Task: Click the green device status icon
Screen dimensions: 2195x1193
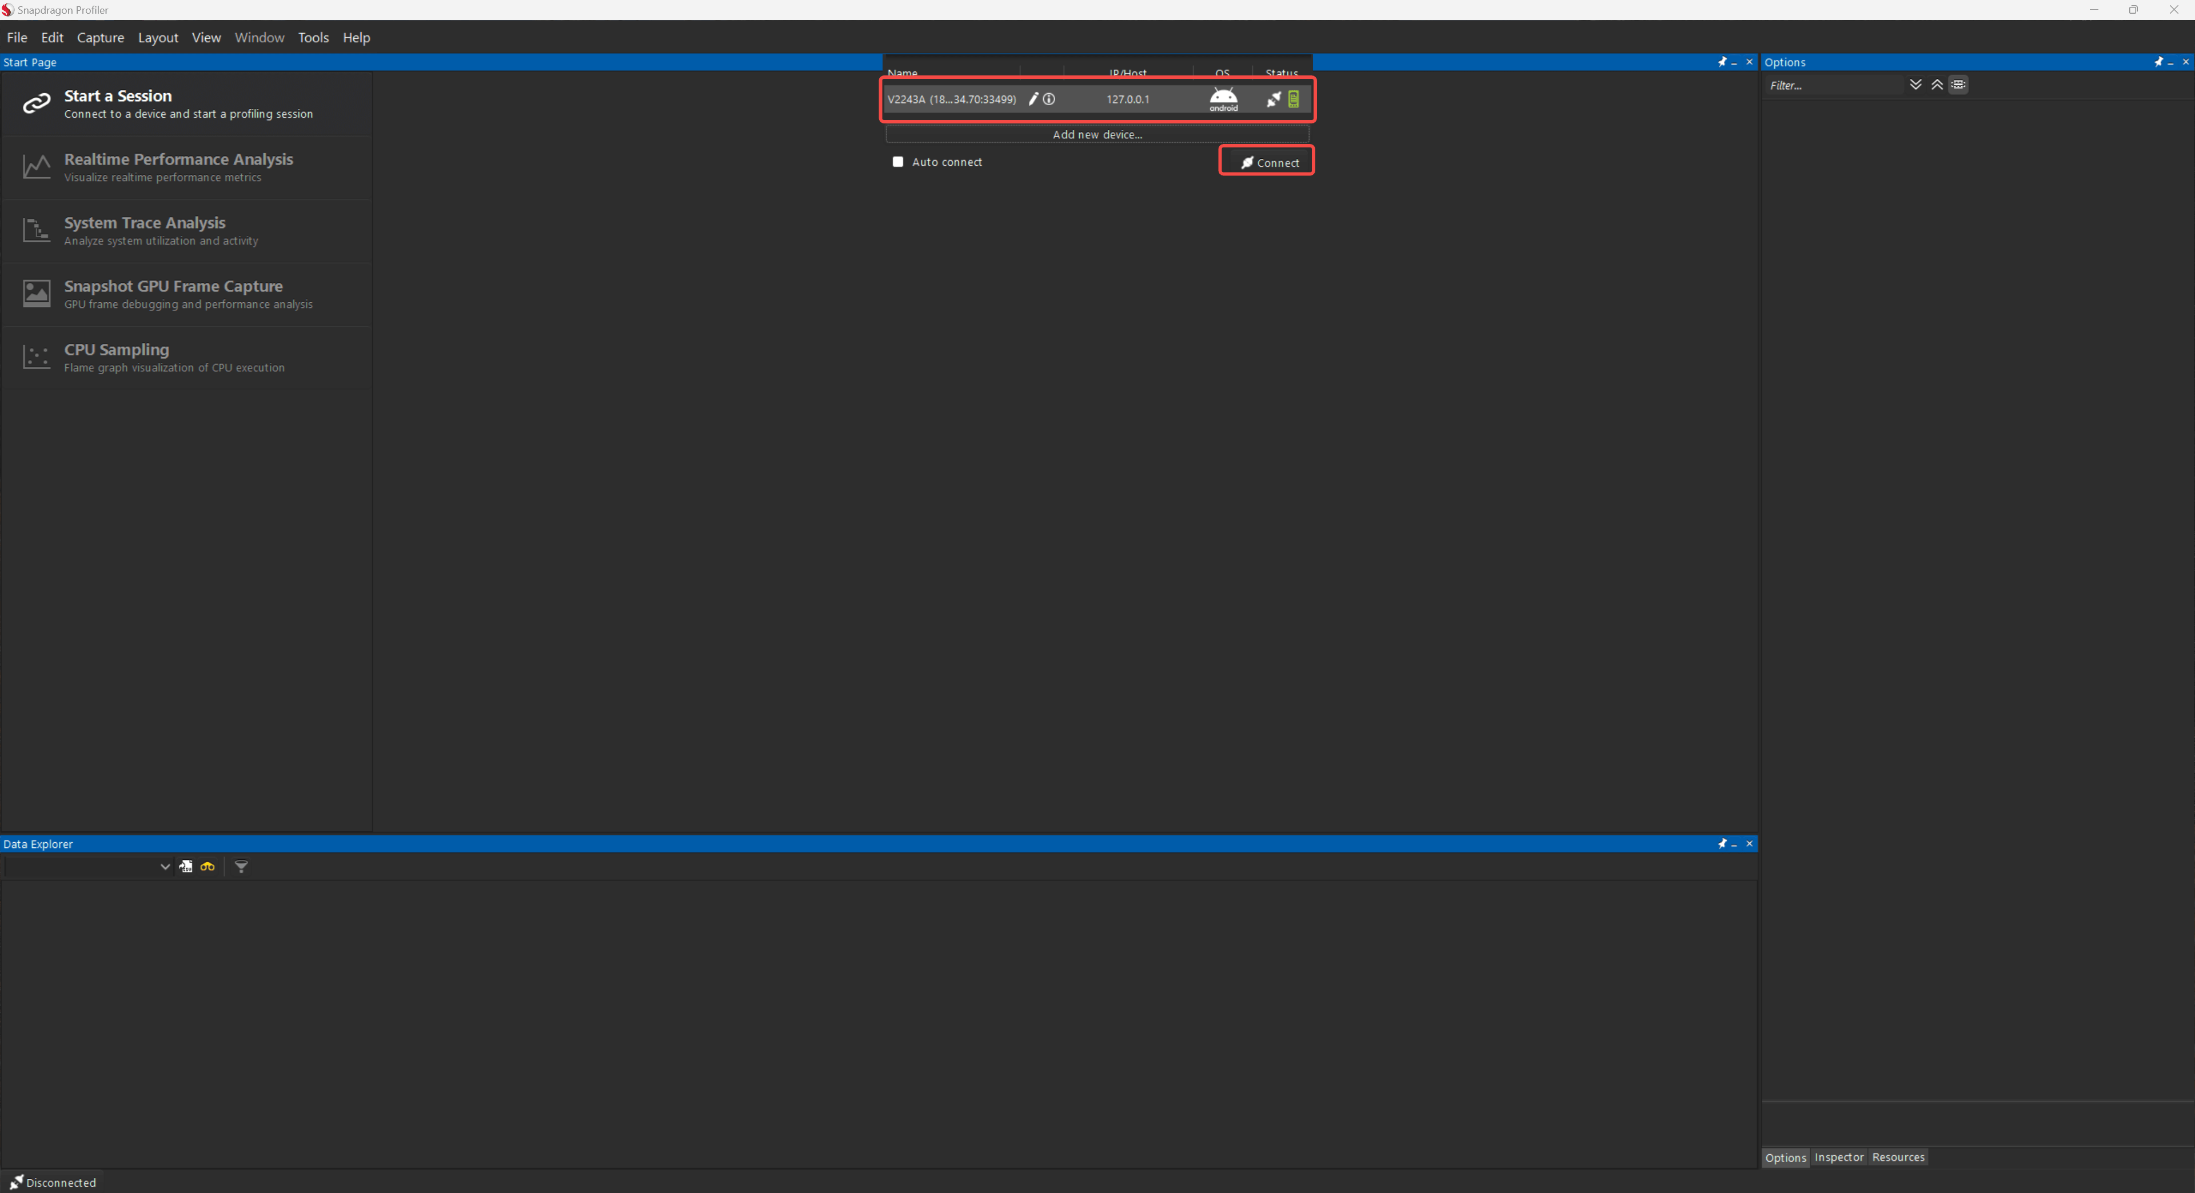Action: pos(1292,99)
